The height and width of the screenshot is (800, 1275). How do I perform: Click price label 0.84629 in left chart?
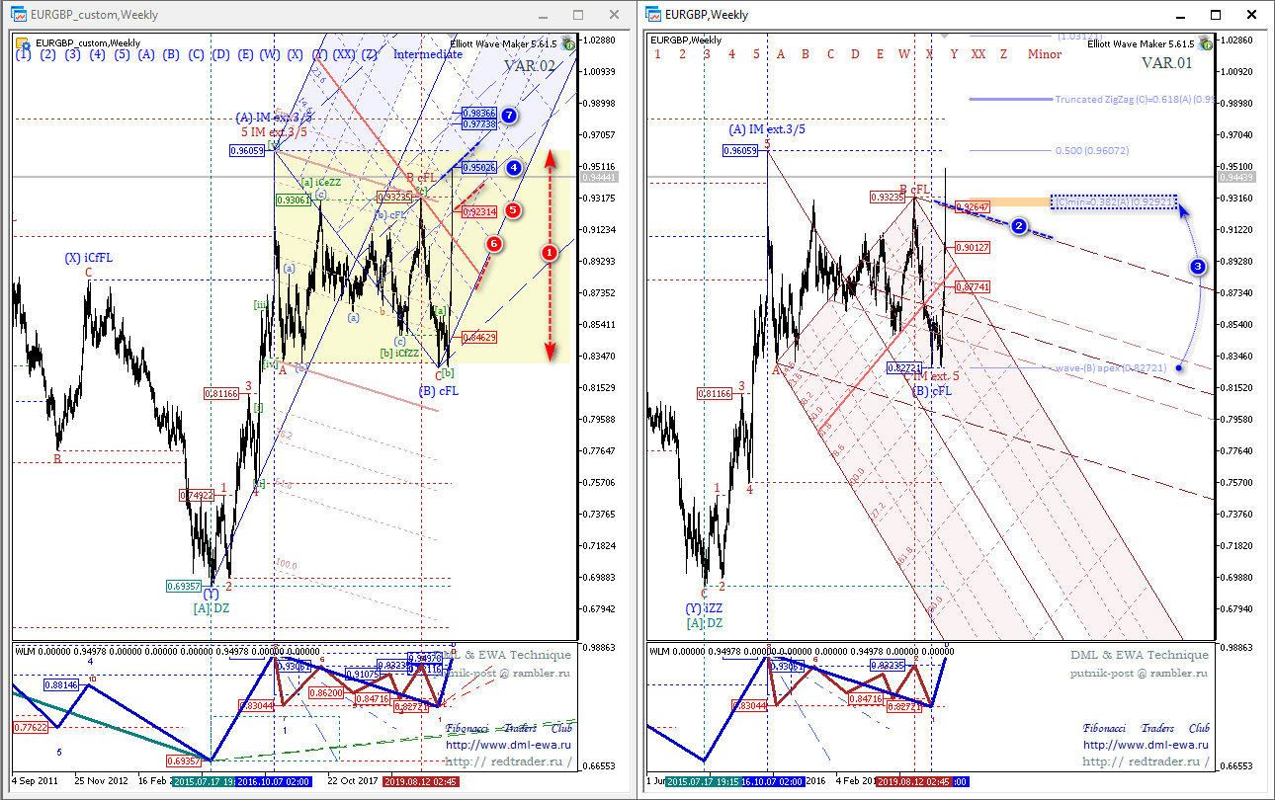coord(478,337)
